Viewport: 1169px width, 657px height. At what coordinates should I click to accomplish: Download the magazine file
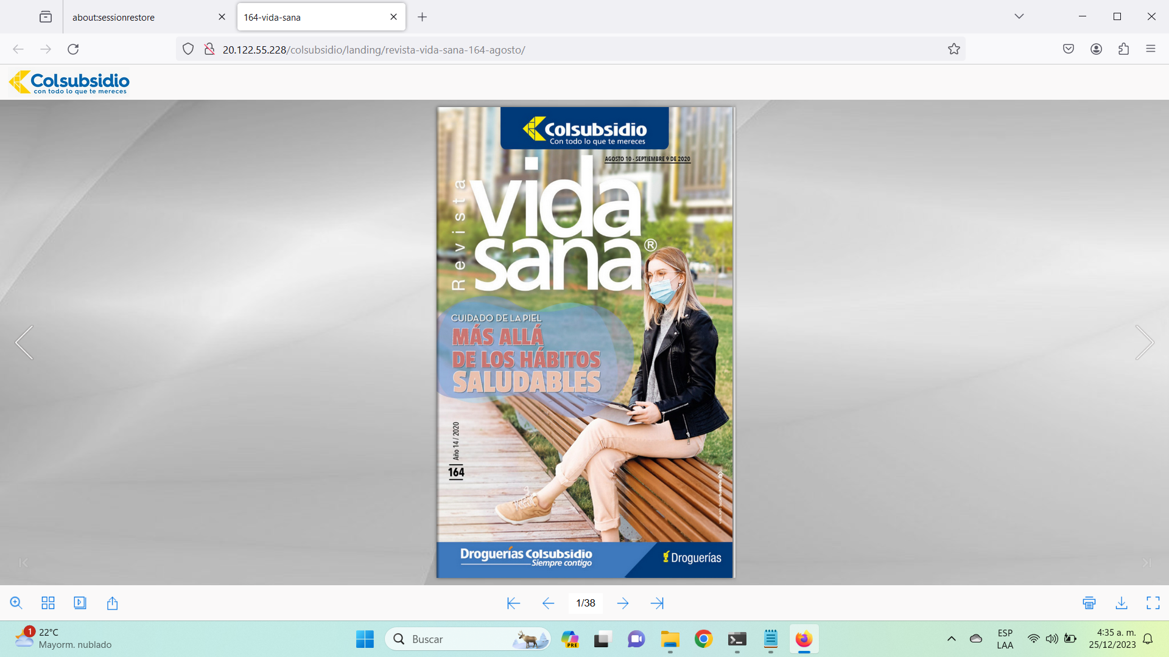(1121, 603)
